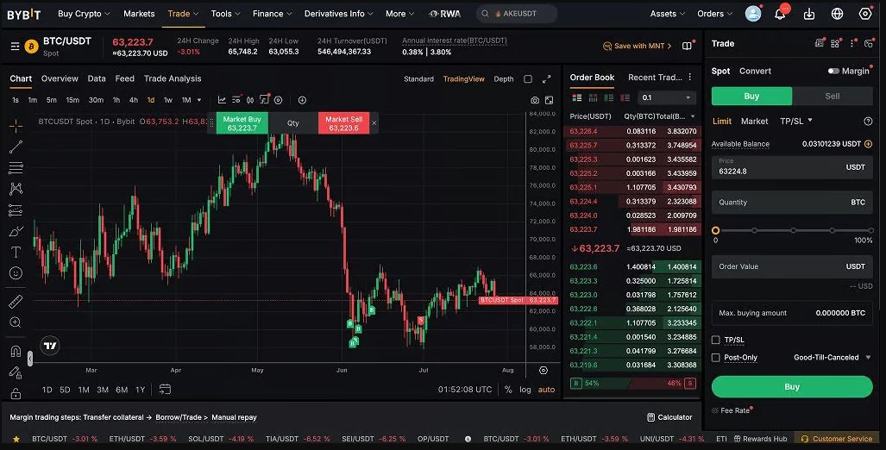Open Customer Service chat
886x450 pixels.
click(836, 439)
